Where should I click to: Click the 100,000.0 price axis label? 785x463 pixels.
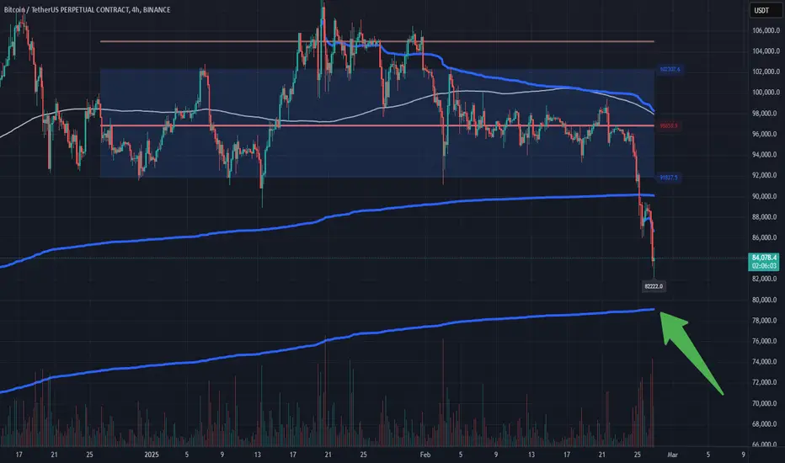click(766, 92)
